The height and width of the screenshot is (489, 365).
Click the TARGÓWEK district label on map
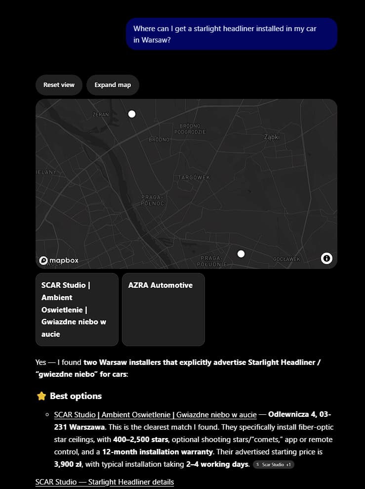click(x=194, y=178)
